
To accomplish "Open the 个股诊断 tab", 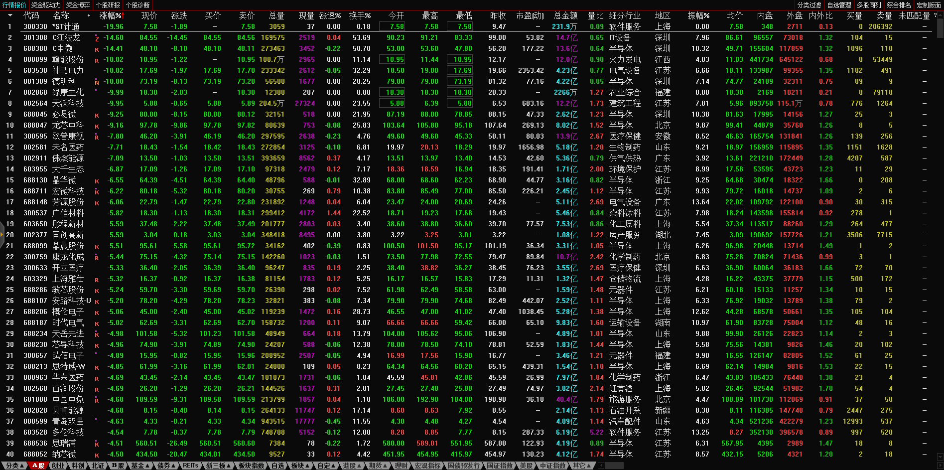I will (x=138, y=5).
